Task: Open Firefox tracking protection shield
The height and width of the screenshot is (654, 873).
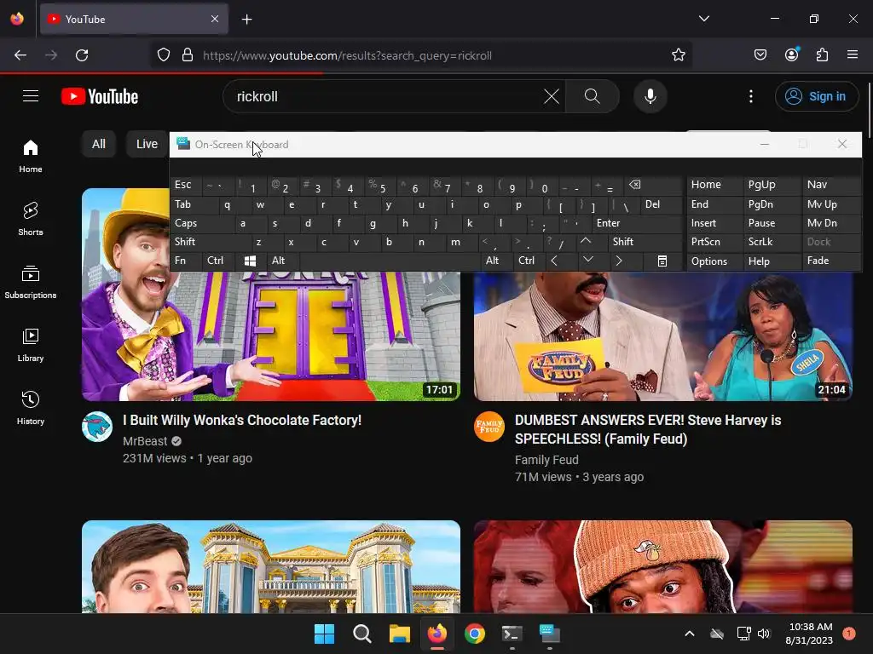Action: [163, 55]
